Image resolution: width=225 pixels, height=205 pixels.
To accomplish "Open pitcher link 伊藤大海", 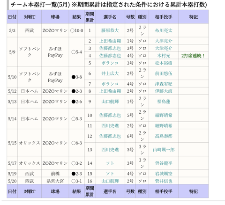I will pyautogui.click(x=164, y=91).
